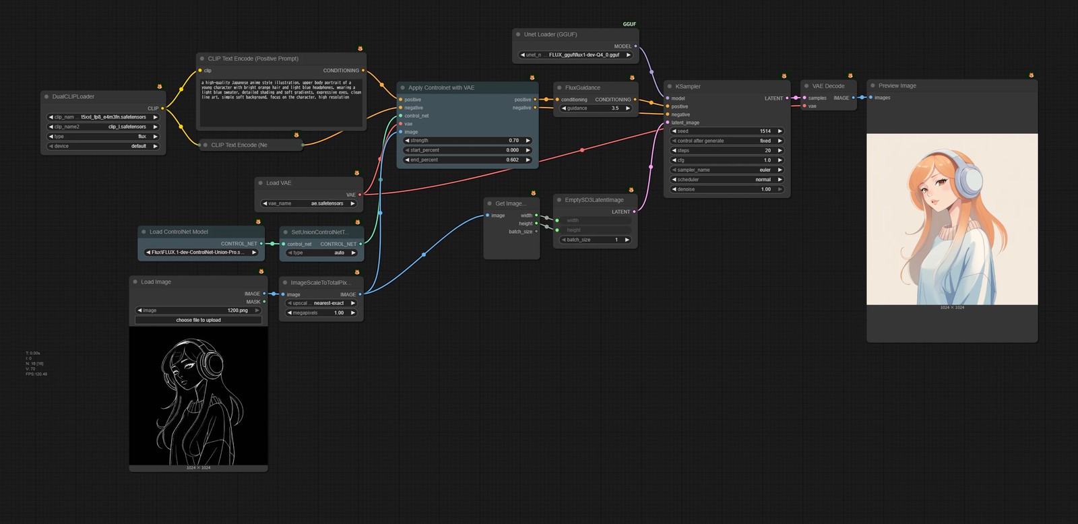This screenshot has height=524, width=1078.
Task: Click the fox badge above Load Image node
Action: click(x=261, y=271)
